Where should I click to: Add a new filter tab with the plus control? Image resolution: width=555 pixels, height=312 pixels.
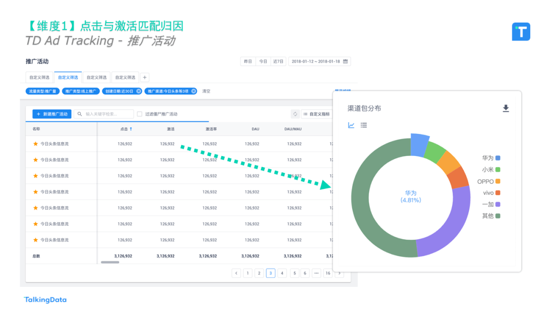click(144, 77)
